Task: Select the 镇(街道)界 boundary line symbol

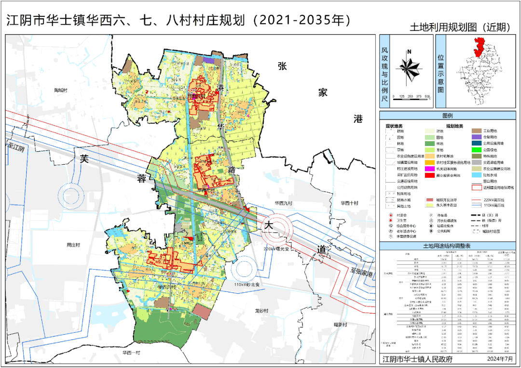Action: tap(477, 221)
